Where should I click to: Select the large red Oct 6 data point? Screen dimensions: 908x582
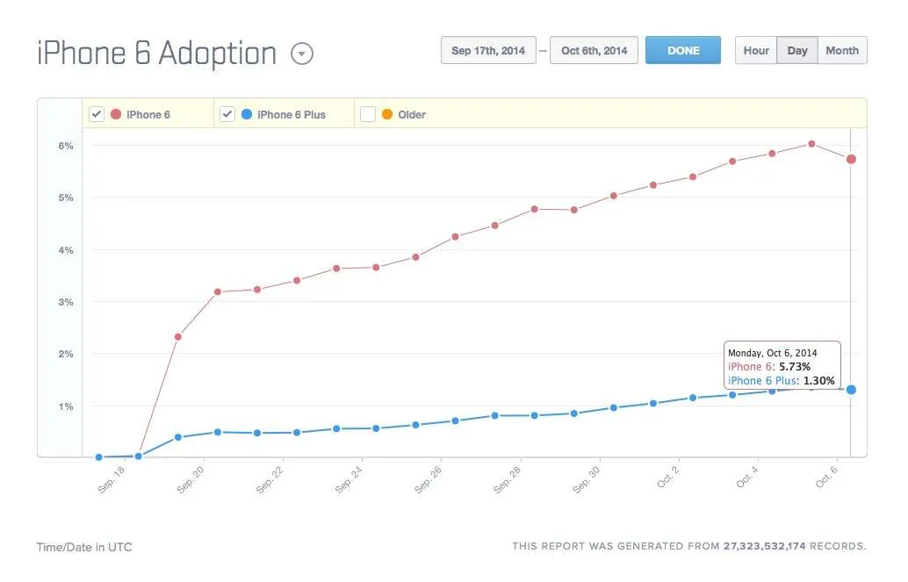point(851,159)
